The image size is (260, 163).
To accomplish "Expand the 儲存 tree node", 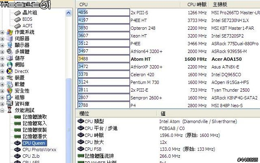I will pyautogui.click(x=2, y=58).
